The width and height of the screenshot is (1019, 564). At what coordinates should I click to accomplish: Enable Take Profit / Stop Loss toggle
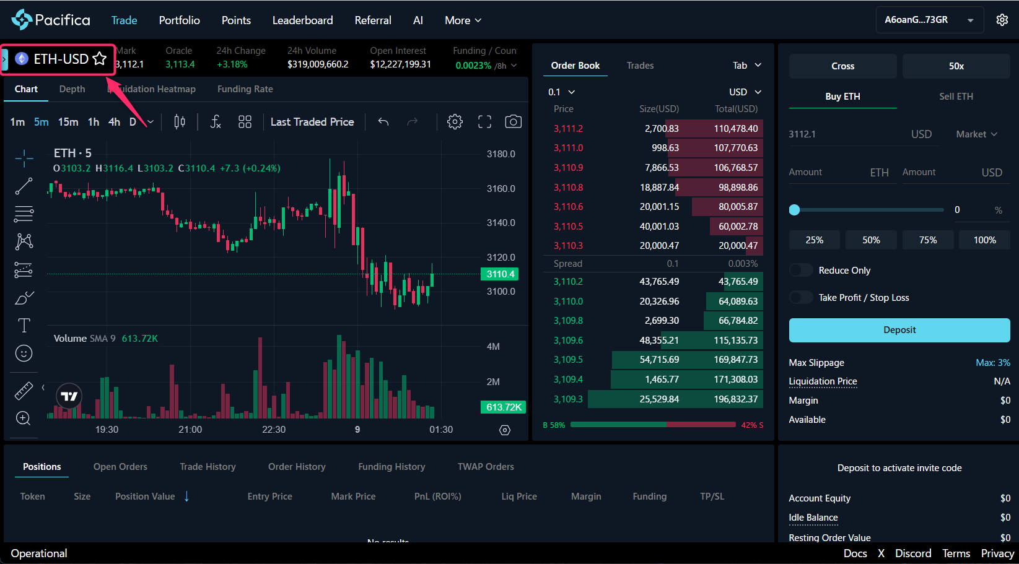801,298
